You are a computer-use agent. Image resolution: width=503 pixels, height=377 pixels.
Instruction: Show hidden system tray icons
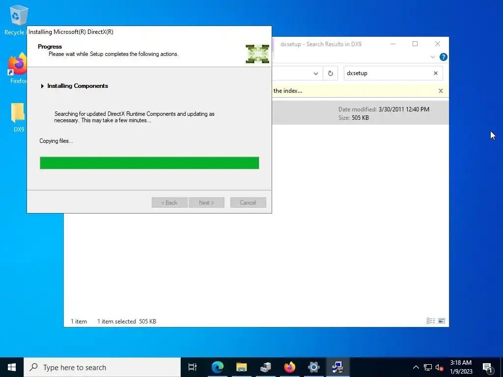click(416, 367)
